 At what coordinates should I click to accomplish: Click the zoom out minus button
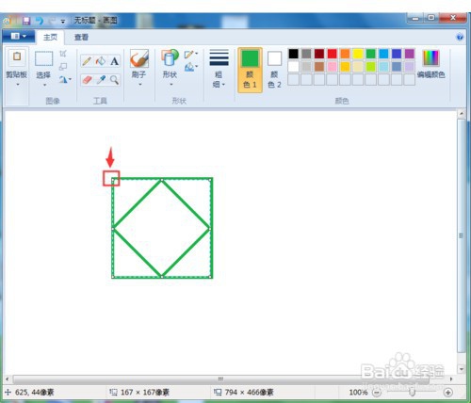point(377,392)
